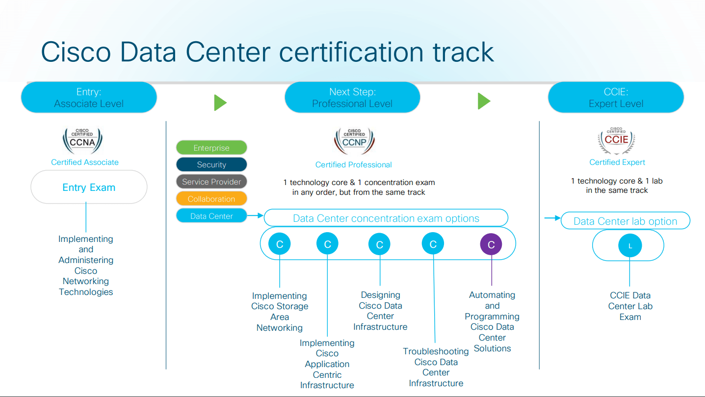The image size is (705, 397).
Task: Select the C circle above Implementing Cisco Storage Area Networking
Action: [x=280, y=244]
